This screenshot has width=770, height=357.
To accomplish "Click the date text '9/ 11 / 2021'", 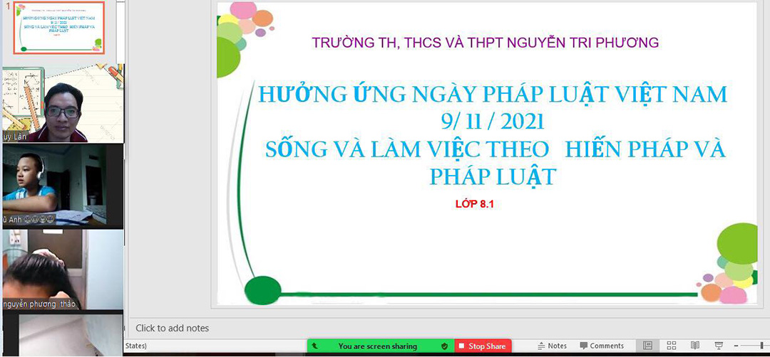I will (493, 122).
